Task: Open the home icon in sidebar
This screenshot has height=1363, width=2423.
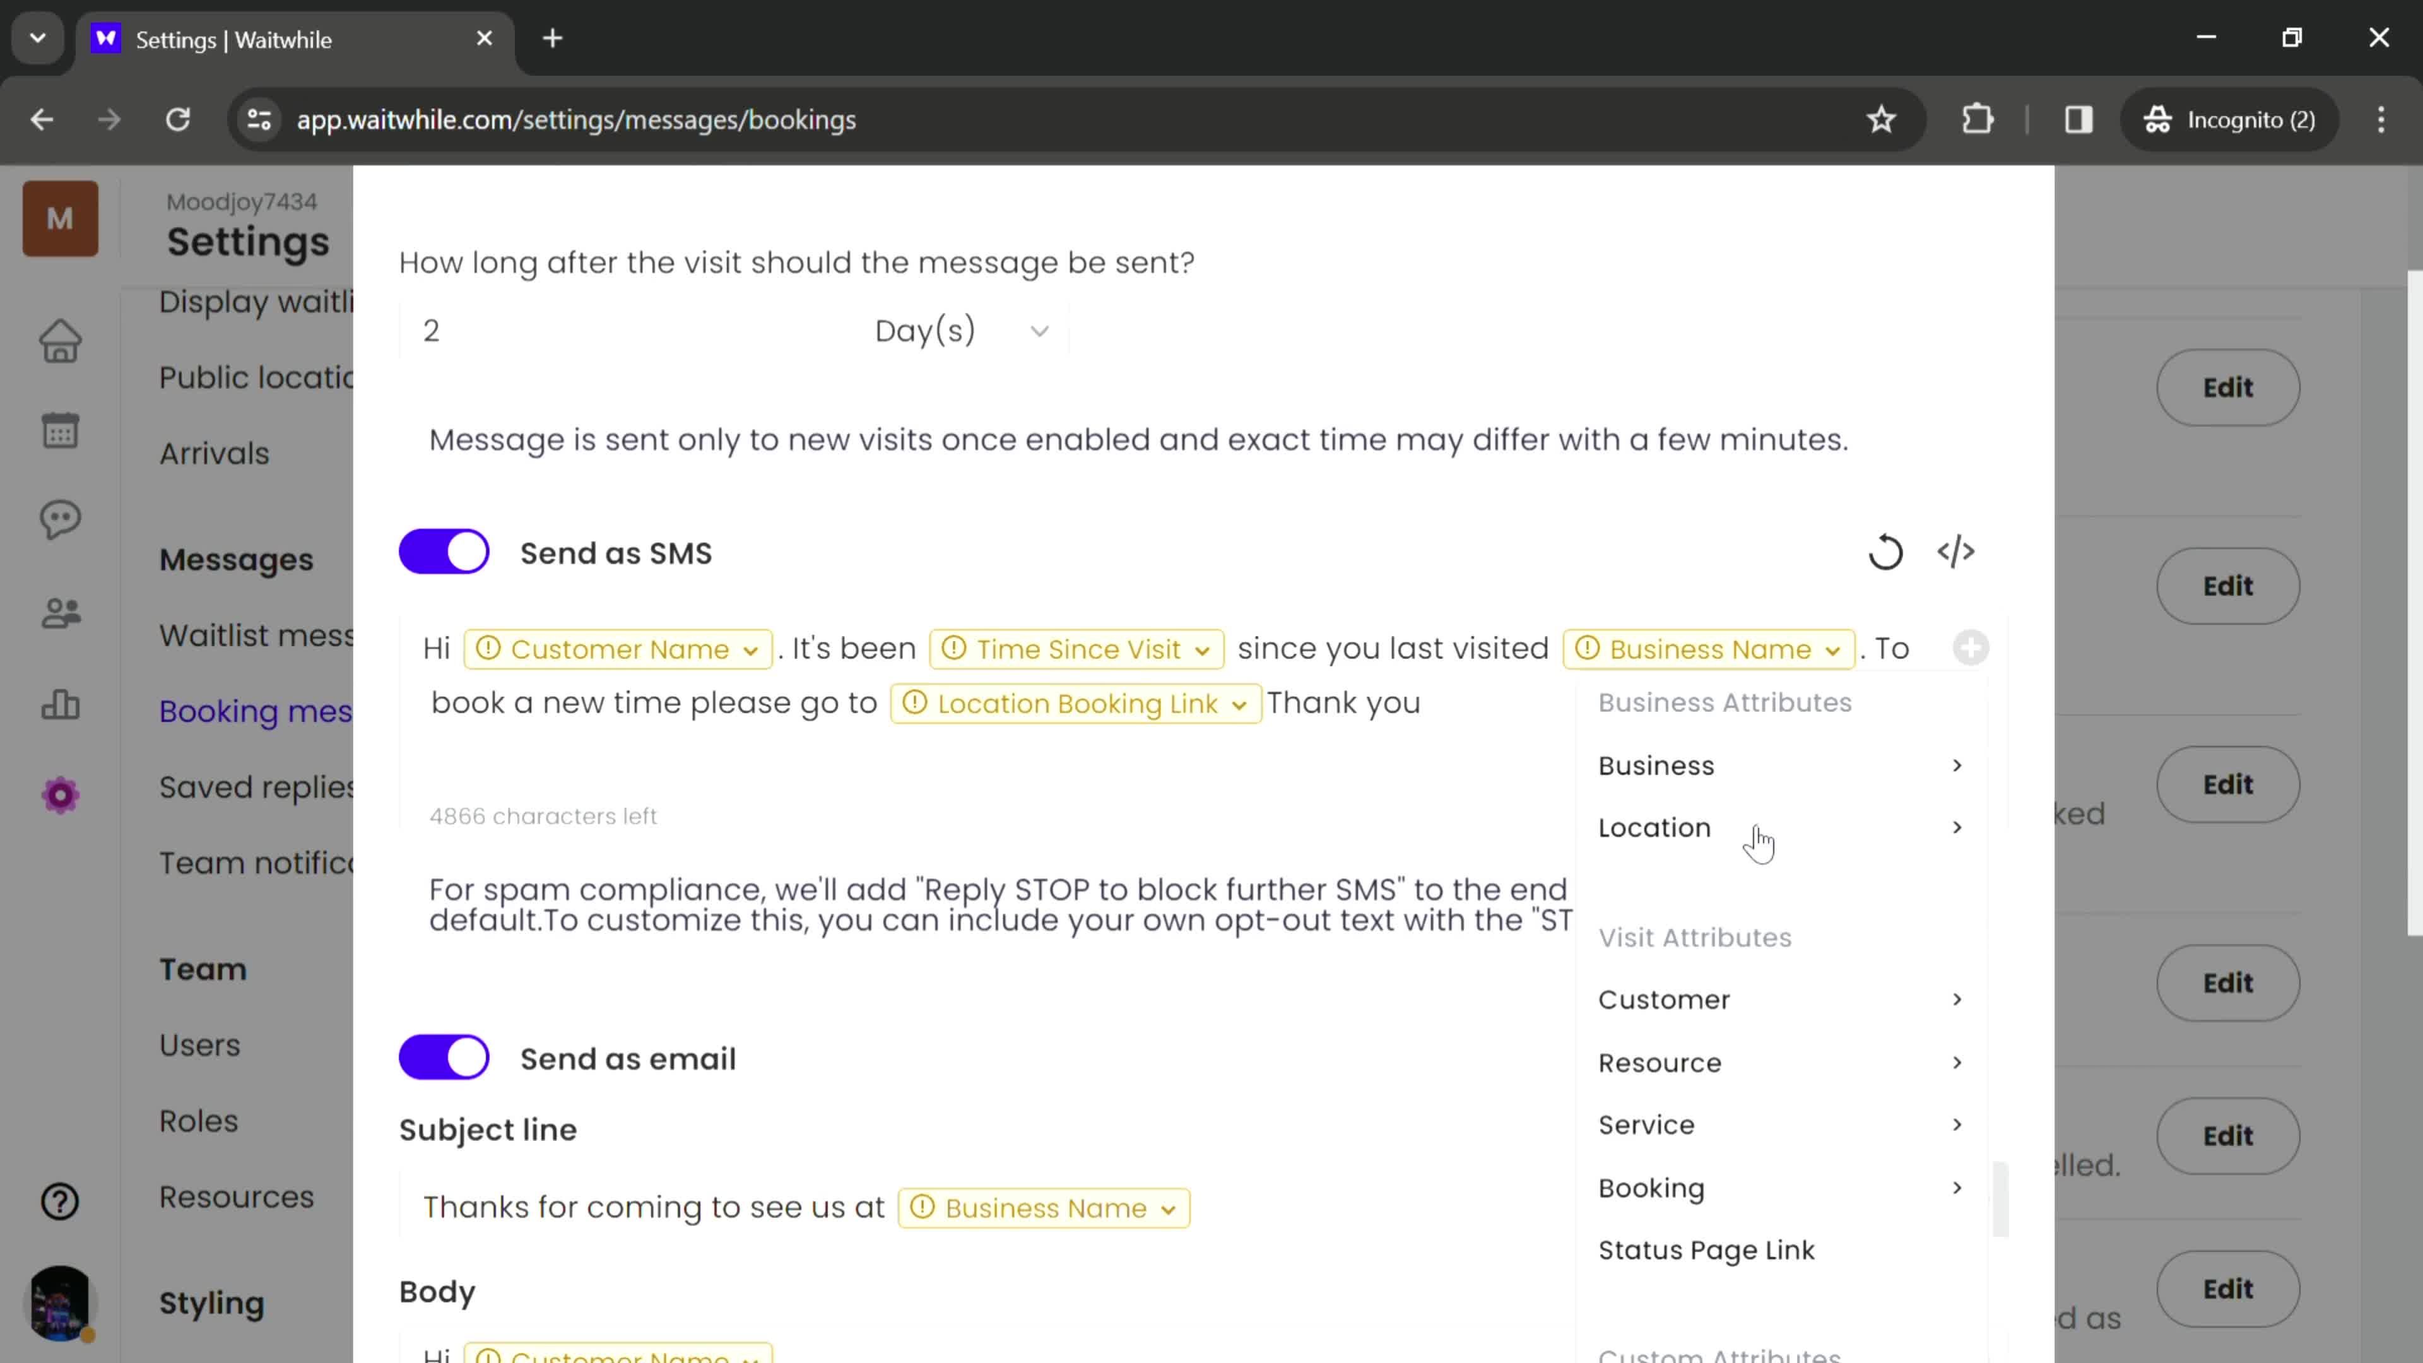Action: pyautogui.click(x=60, y=341)
